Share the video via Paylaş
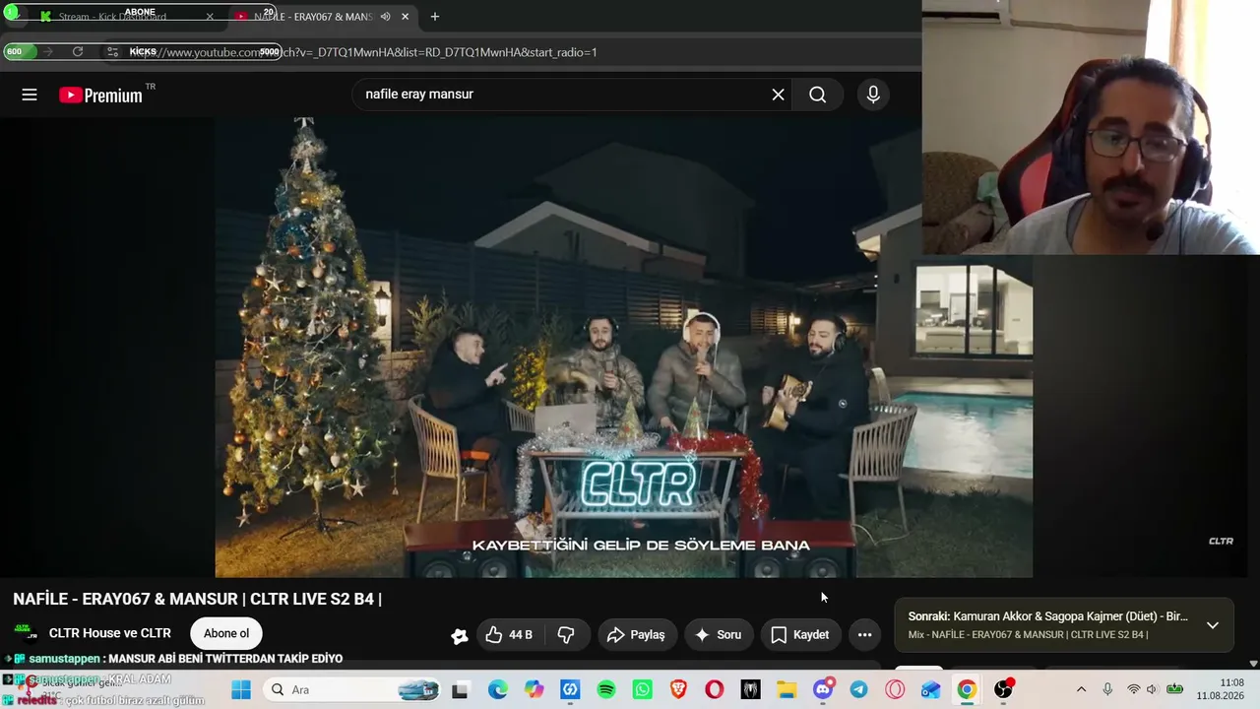Viewport: 1260px width, 709px height. (x=637, y=635)
